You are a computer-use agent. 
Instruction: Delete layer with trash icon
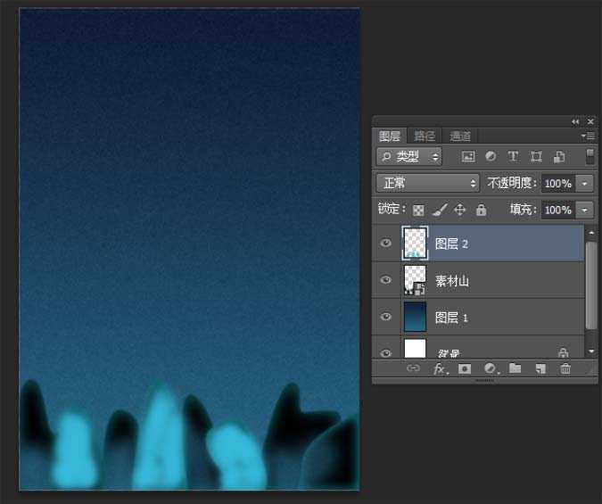[x=565, y=368]
